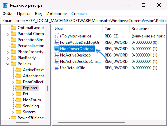Click the ForceActiveDesktopOn DWORD icon
Viewport: 167px width, 126px height.
pos(57,42)
